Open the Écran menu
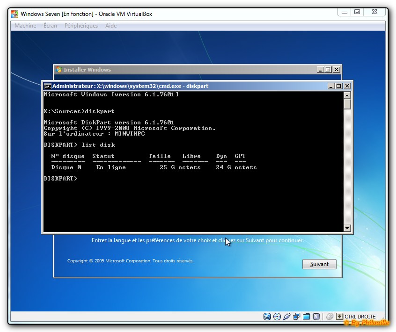This screenshot has height=332, width=396. coord(50,26)
